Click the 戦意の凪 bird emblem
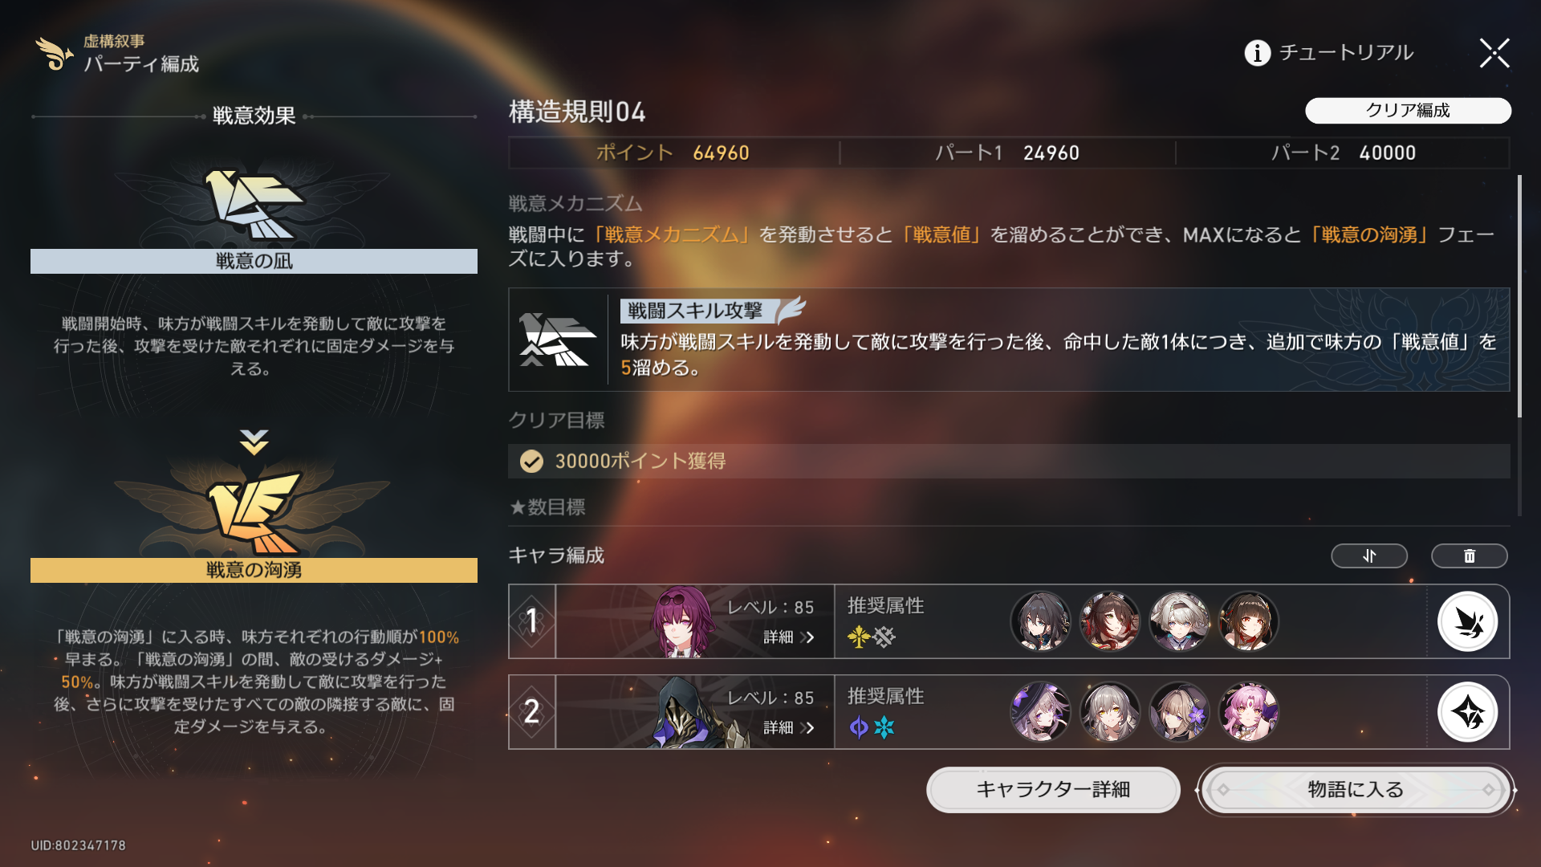Screen dimensions: 1541x867 [x=254, y=205]
